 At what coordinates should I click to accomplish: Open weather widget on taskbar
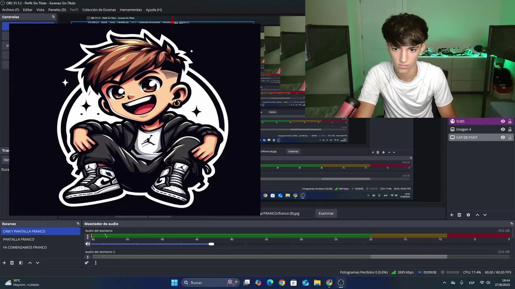tap(22, 283)
